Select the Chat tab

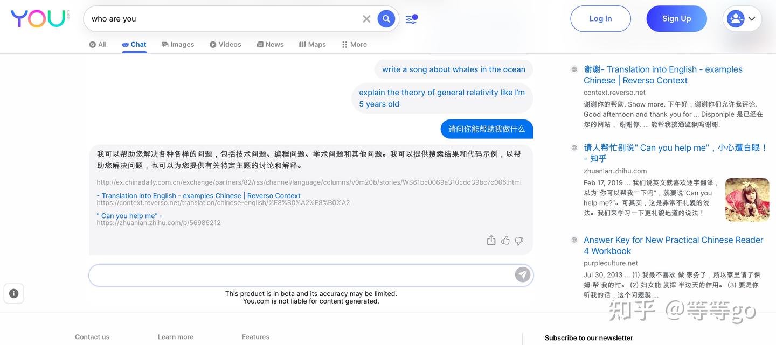tap(134, 45)
